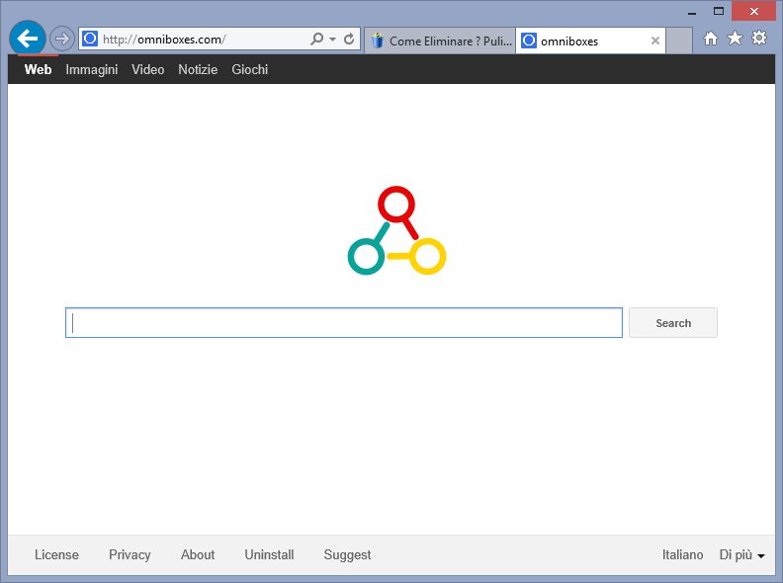Click the address bar search magnifier icon
The height and width of the screenshot is (583, 783).
click(x=316, y=39)
